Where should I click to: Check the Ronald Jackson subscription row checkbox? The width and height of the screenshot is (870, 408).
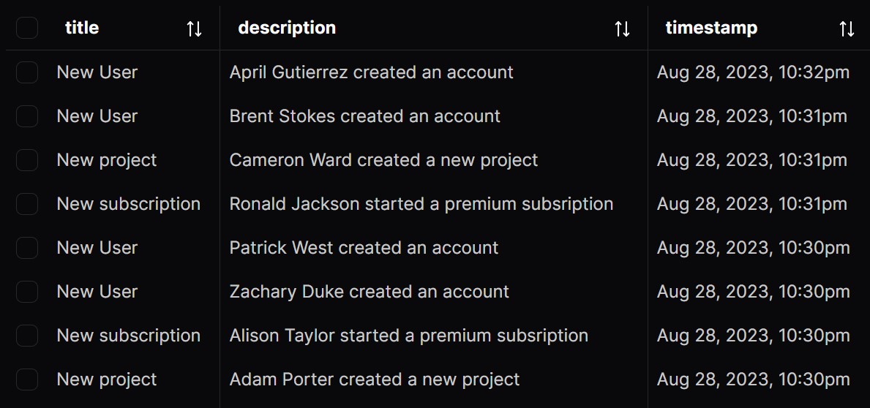pos(27,204)
